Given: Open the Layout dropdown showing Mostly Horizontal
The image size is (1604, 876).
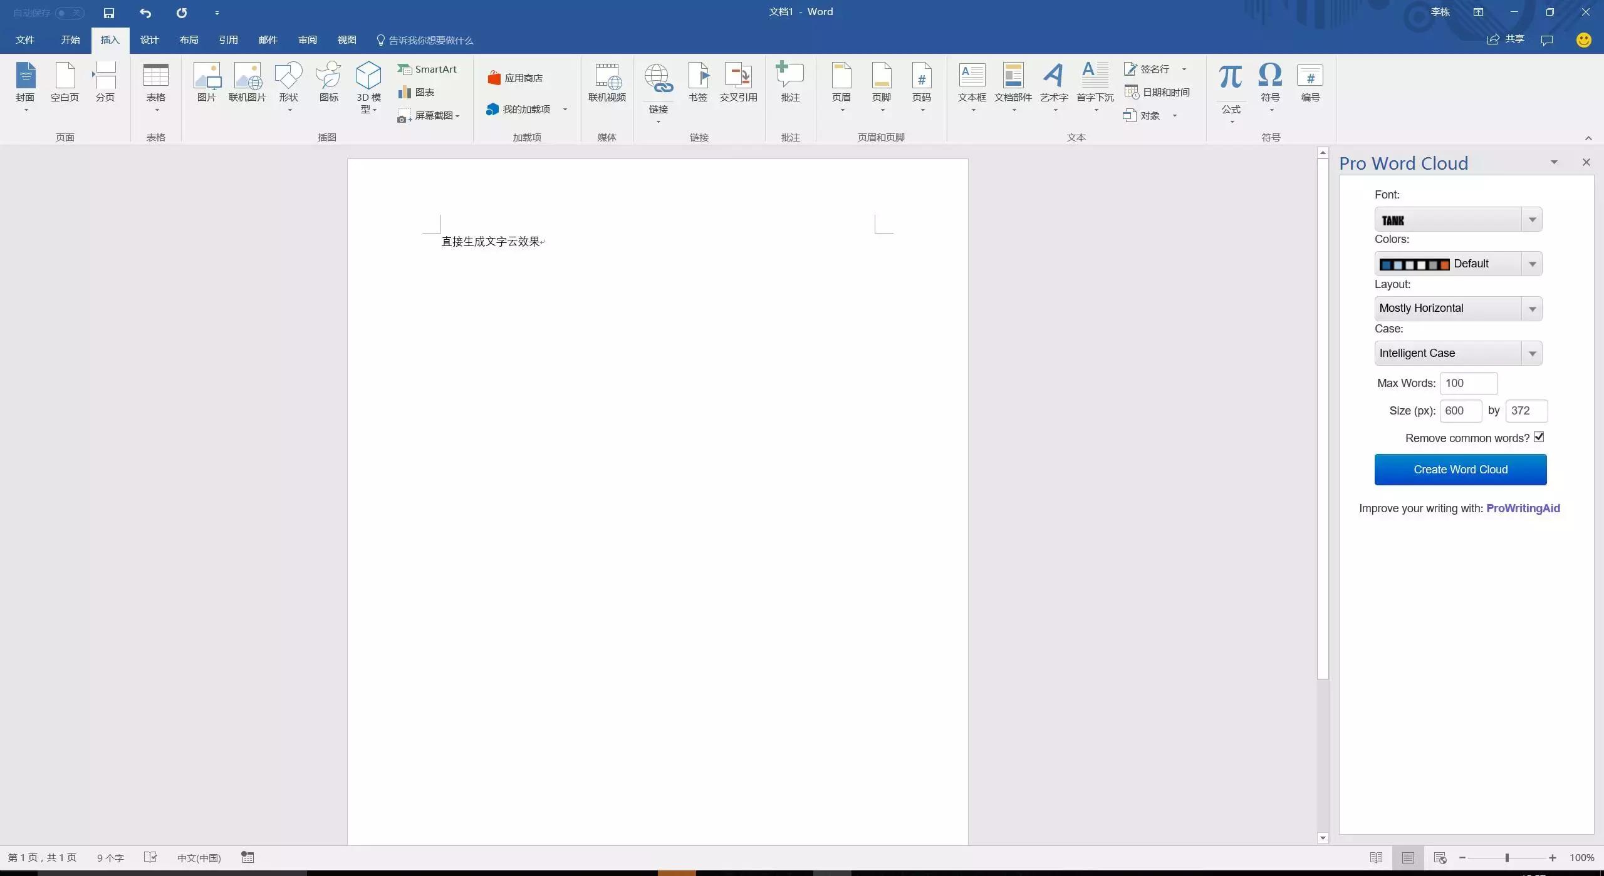Looking at the screenshot, I should [1532, 309].
